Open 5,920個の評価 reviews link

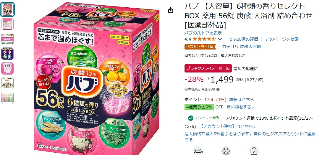point(244,39)
